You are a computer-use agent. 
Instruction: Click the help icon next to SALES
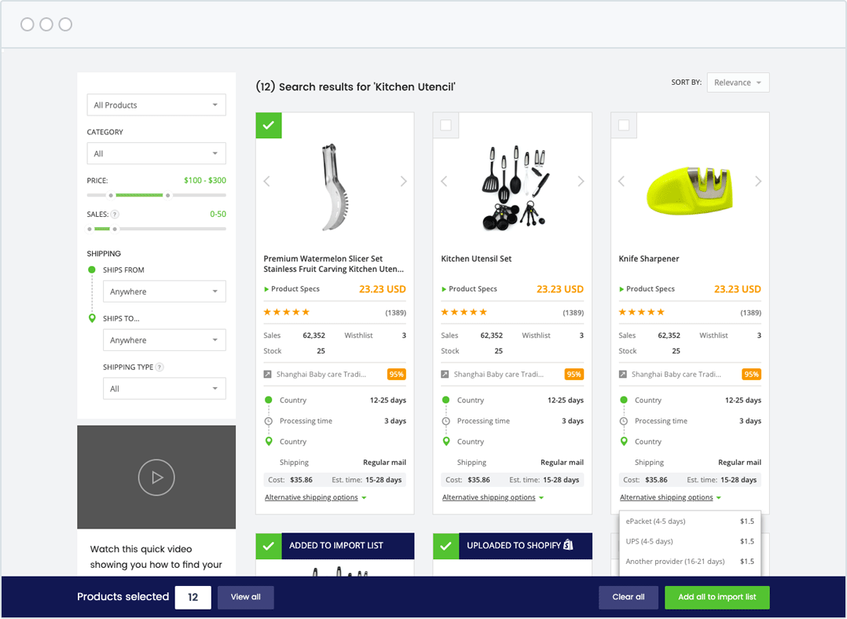pyautogui.click(x=115, y=214)
